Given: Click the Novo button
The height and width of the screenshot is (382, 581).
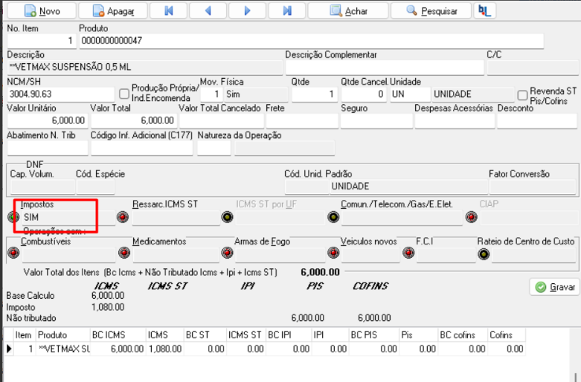Looking at the screenshot, I should pyautogui.click(x=42, y=11).
